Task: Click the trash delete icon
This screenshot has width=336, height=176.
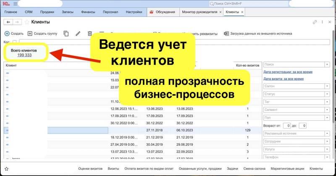Action: coord(89,33)
